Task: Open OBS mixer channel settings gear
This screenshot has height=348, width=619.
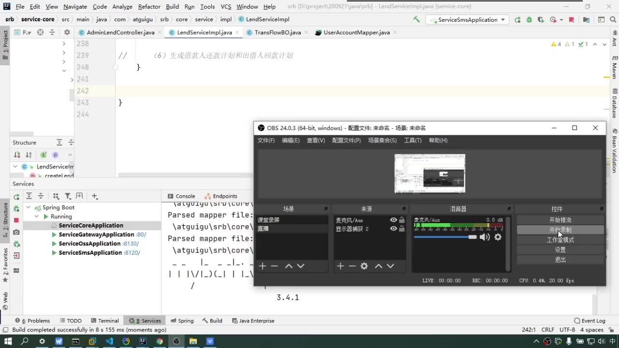Action: click(498, 237)
